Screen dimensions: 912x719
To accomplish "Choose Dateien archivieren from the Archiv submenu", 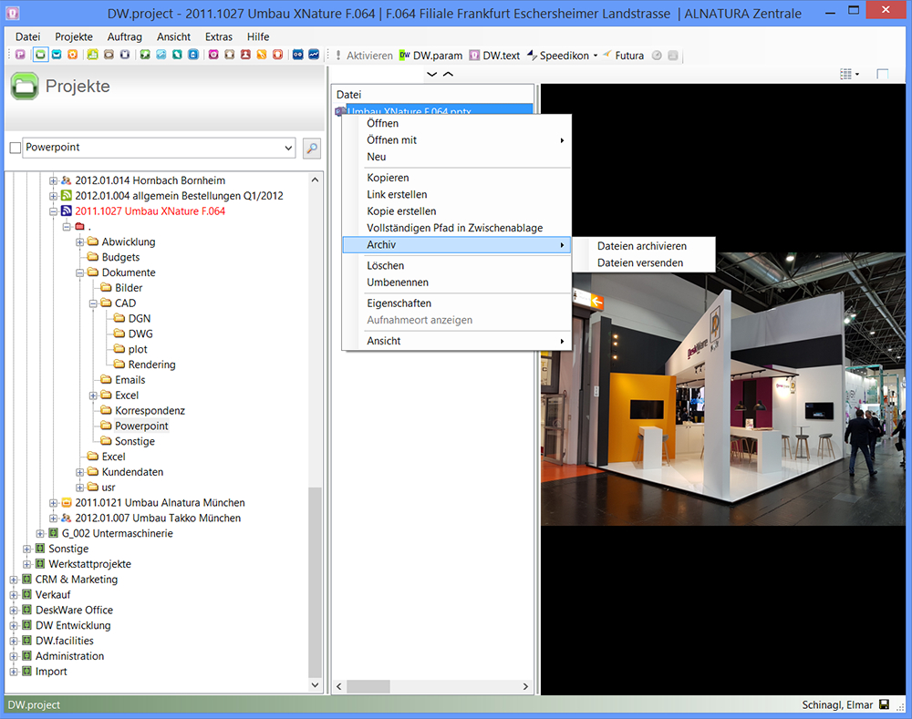I will point(641,246).
